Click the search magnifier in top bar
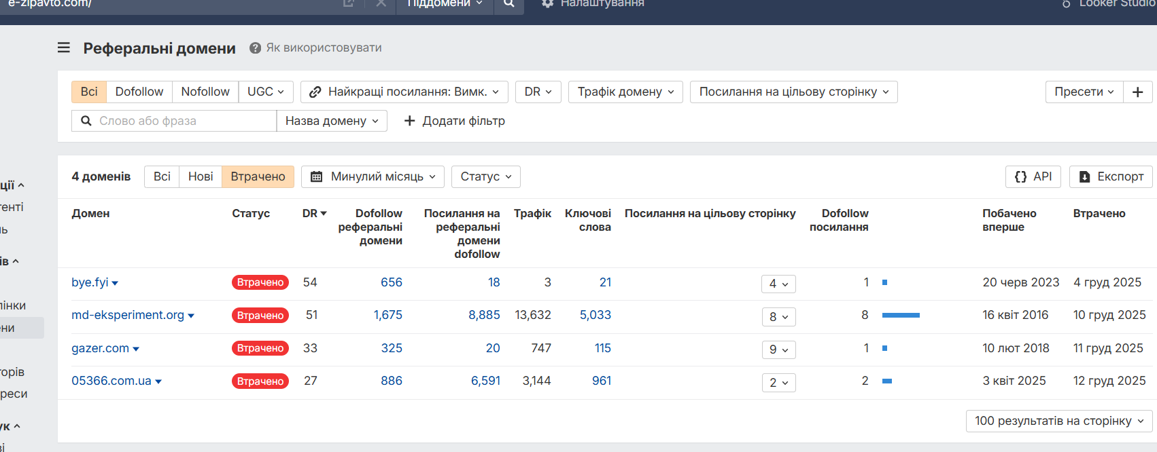 (x=509, y=3)
